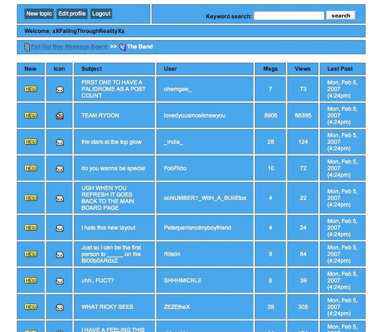Open topic UGH WHEN YOU REFRESH IT GOES BACK
This screenshot has height=332, width=382.
tap(108, 198)
